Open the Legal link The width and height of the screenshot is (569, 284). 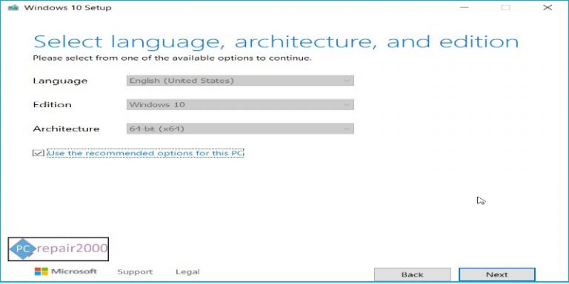click(x=187, y=271)
